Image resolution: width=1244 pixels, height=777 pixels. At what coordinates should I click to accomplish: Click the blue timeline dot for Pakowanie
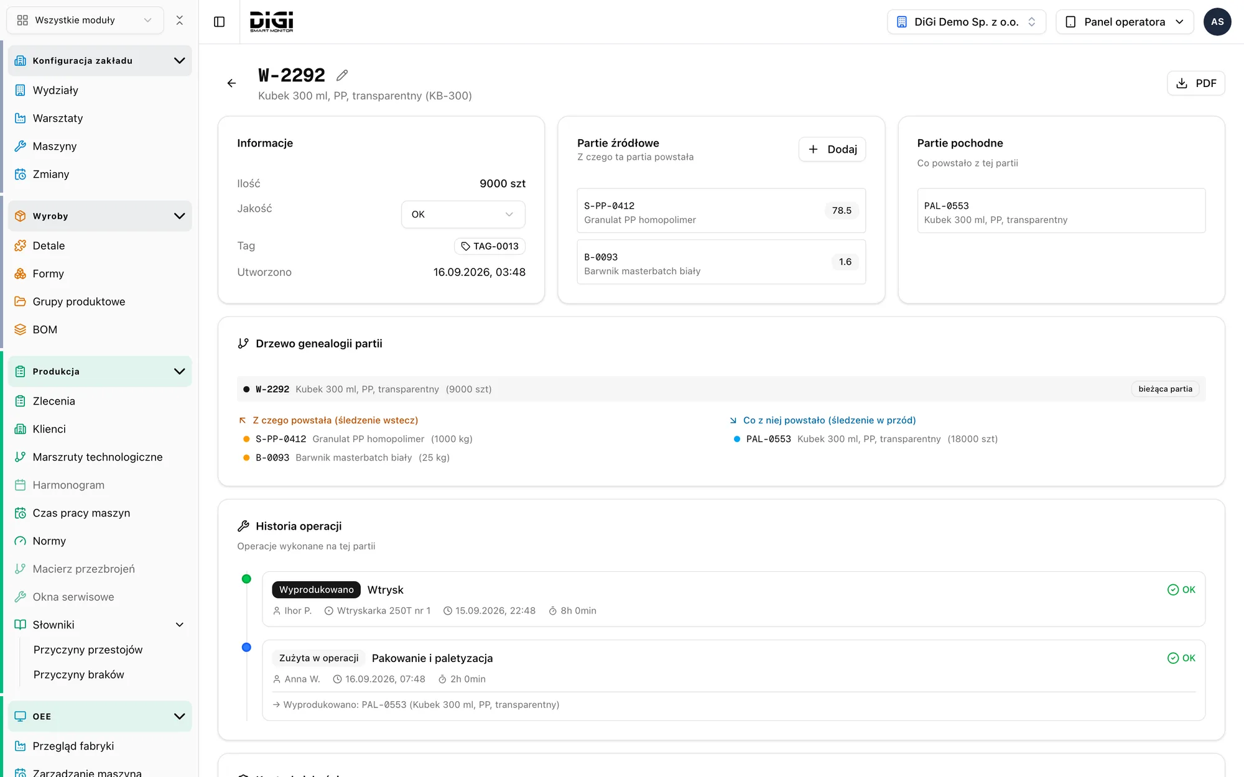click(x=246, y=647)
